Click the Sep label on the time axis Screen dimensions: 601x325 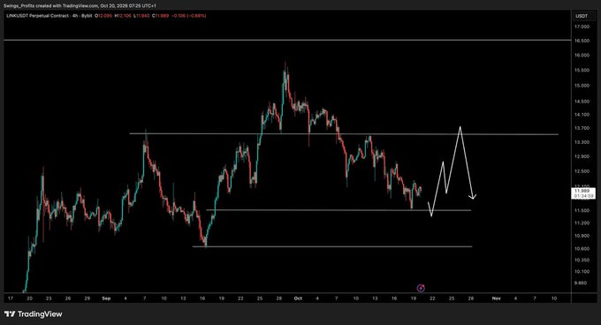coord(107,299)
